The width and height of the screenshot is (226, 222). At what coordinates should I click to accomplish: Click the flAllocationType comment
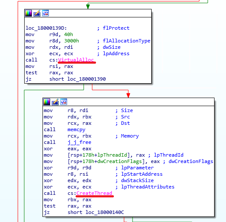(127, 41)
